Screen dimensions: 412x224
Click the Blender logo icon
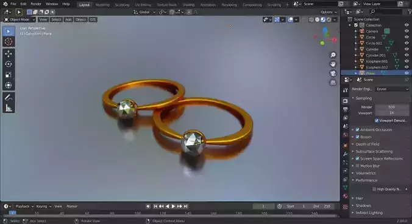(x=5, y=4)
